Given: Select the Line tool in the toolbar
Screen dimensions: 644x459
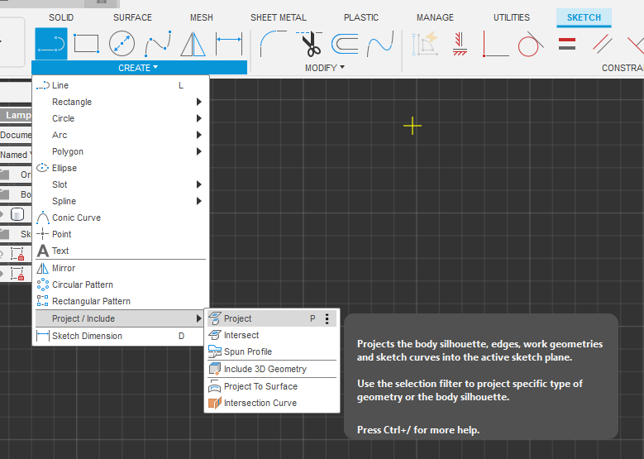Looking at the screenshot, I should (x=50, y=43).
